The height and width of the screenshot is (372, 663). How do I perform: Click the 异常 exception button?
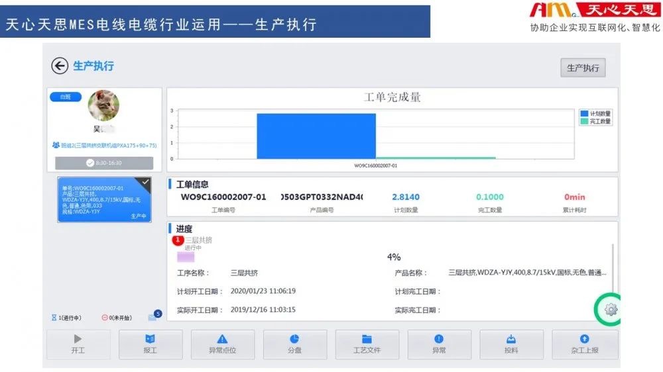click(439, 345)
